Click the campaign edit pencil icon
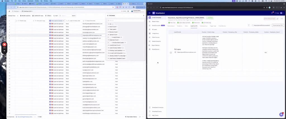This screenshot has height=119, width=286. pyautogui.click(x=277, y=19)
